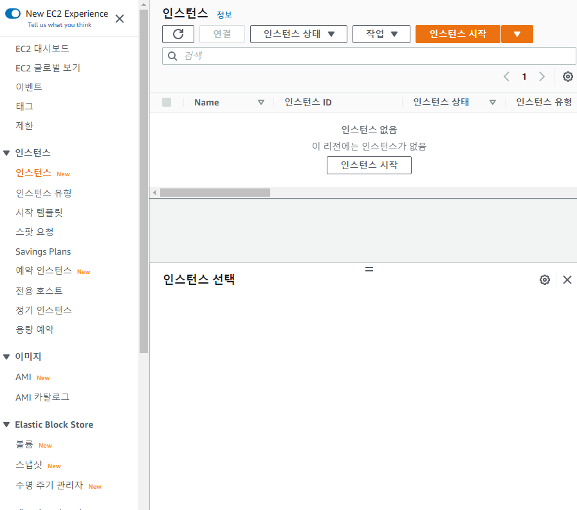
Task: Dismiss the New EC2 Experience banner
Action: (120, 19)
